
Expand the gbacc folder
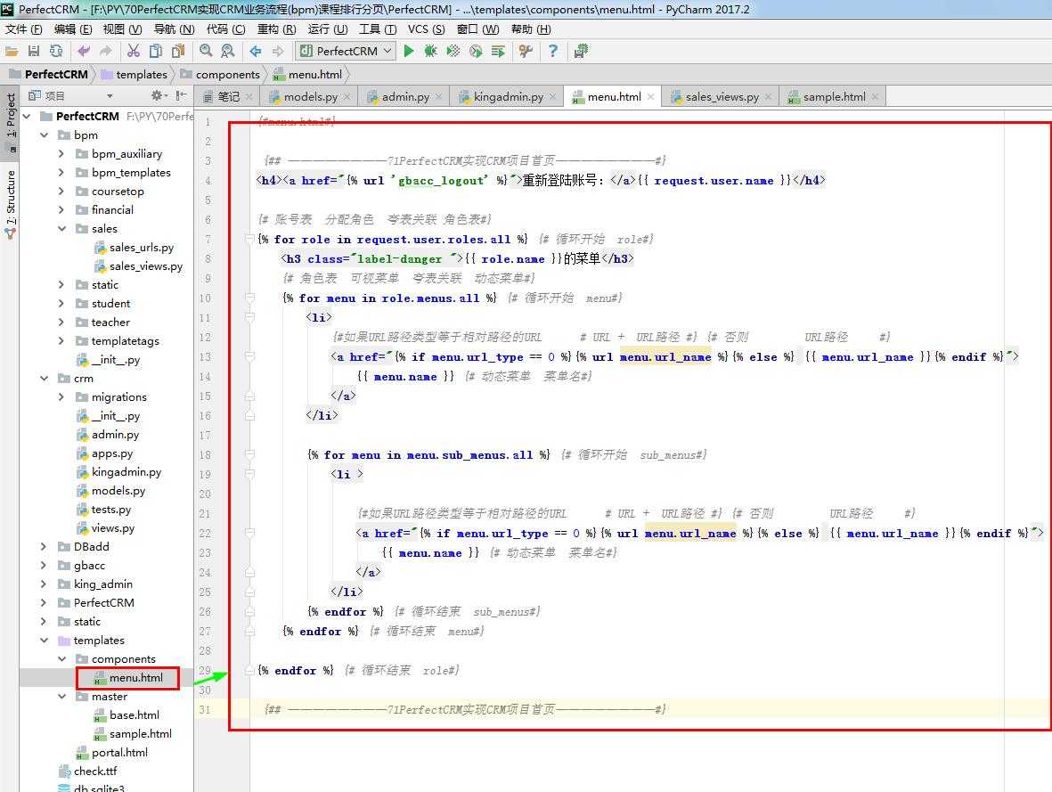pyautogui.click(x=44, y=566)
